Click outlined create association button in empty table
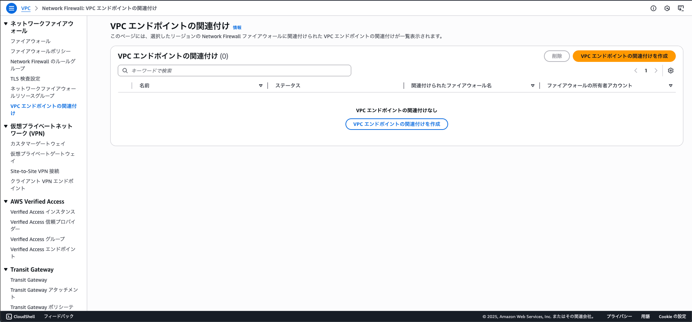Image resolution: width=692 pixels, height=322 pixels. pyautogui.click(x=397, y=124)
